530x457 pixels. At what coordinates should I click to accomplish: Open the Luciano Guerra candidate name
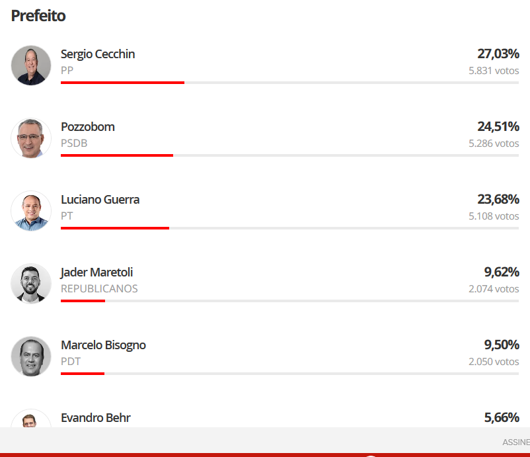[x=100, y=200]
